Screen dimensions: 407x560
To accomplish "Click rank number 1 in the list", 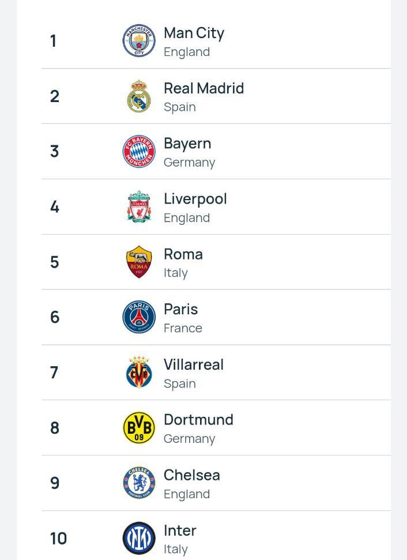I will [x=53, y=40].
